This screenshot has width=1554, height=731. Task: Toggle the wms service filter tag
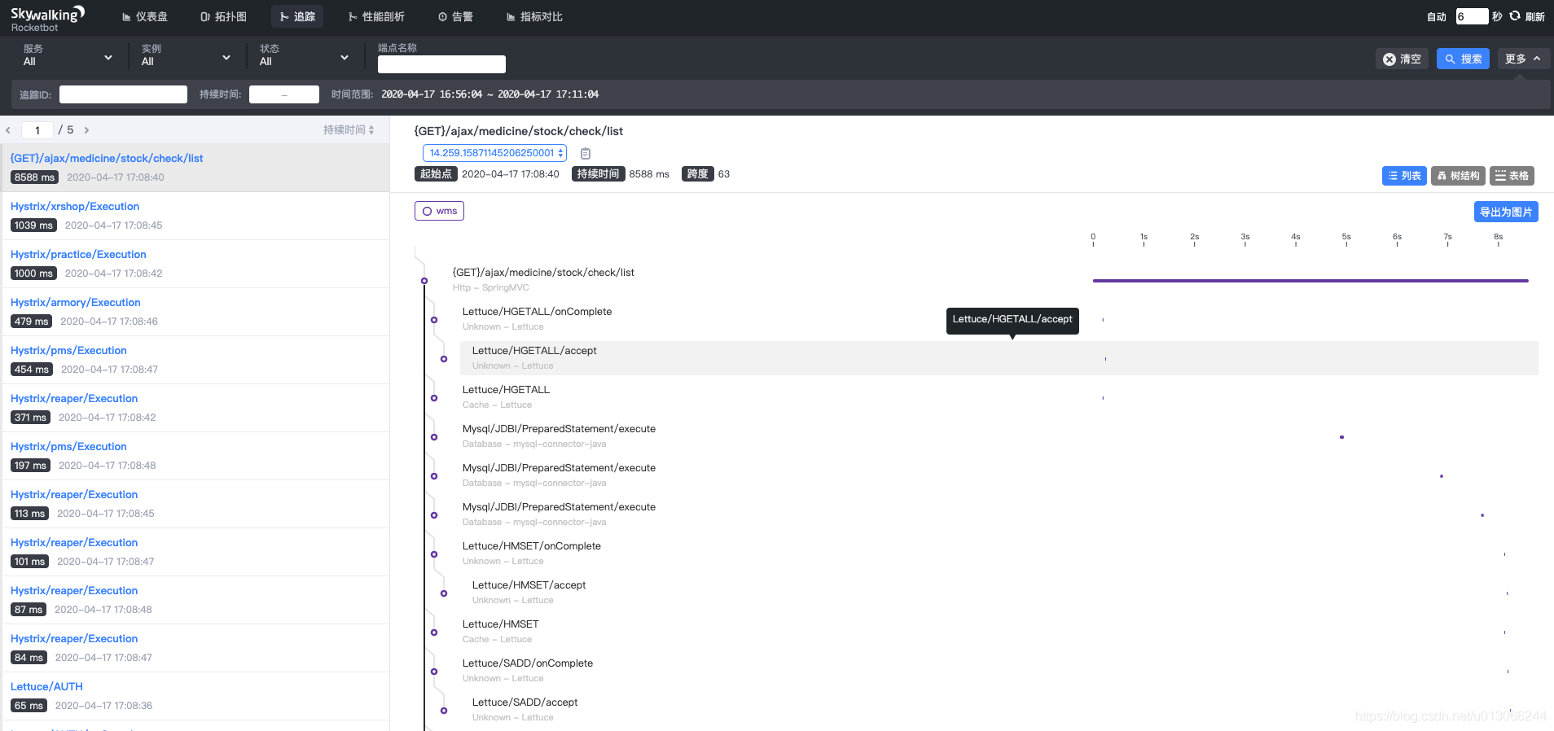pyautogui.click(x=440, y=211)
